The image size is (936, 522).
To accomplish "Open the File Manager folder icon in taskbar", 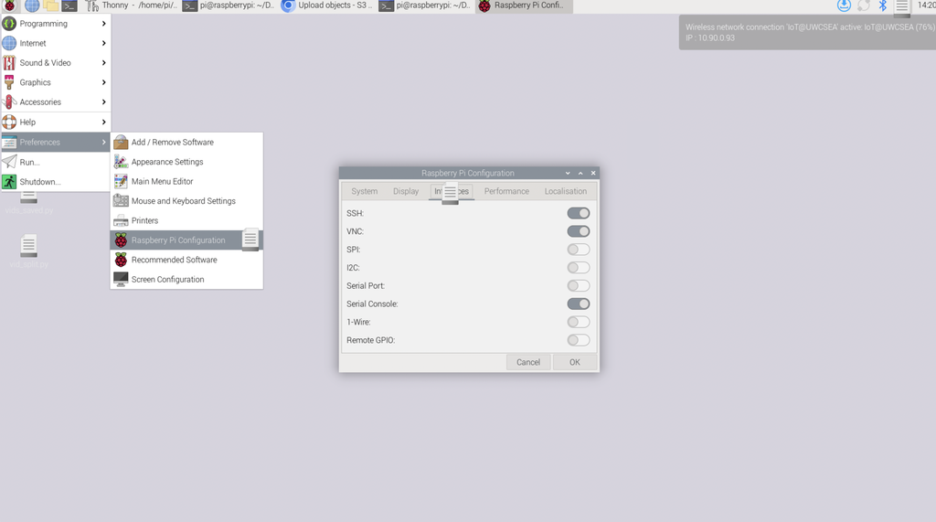I will [51, 6].
